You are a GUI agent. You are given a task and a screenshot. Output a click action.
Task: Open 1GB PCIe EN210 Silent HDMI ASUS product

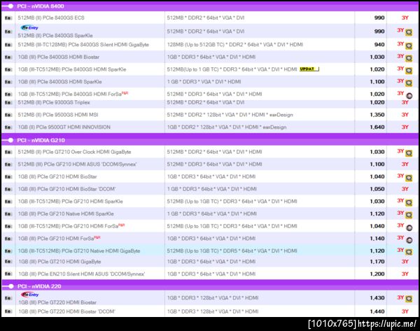[81, 274]
